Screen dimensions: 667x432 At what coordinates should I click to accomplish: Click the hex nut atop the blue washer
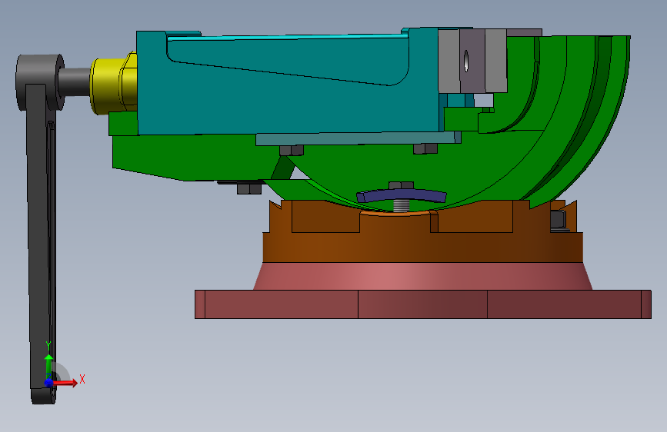(x=401, y=185)
